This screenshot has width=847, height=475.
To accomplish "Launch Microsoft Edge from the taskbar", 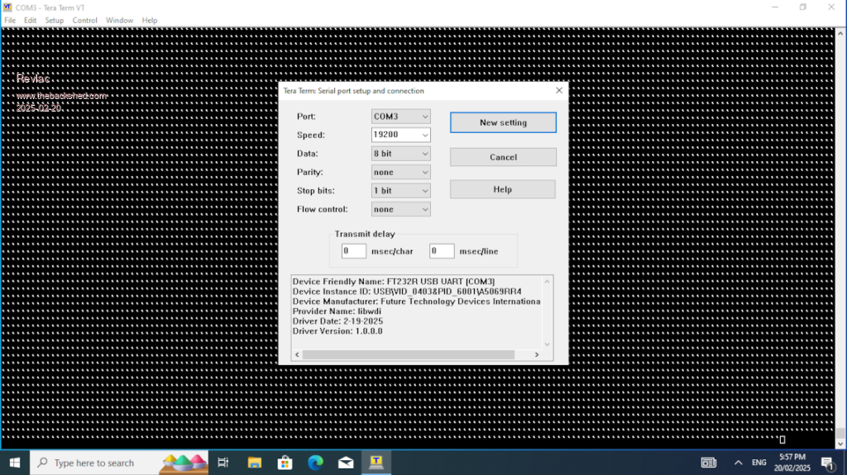I will point(315,463).
